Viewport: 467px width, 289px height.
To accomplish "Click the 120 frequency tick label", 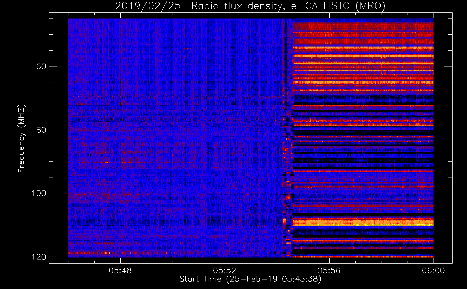I will [39, 257].
